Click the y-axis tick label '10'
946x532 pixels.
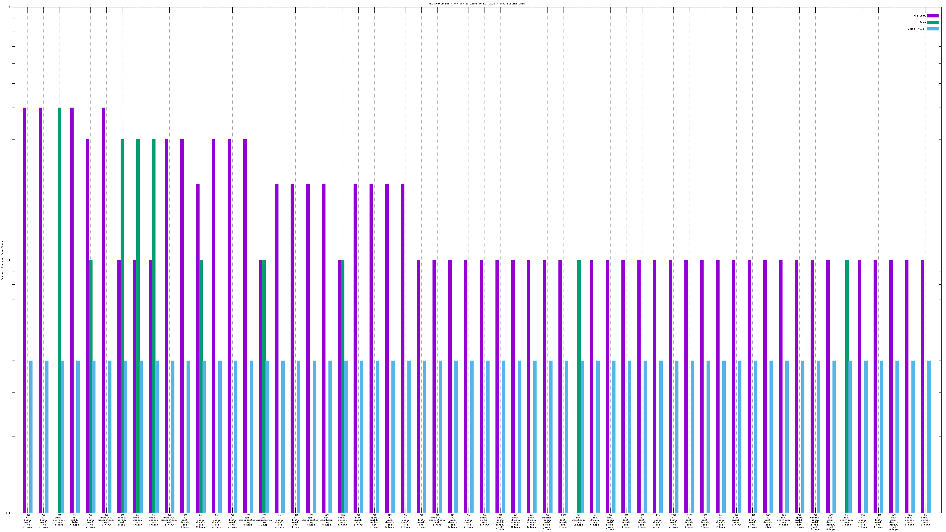(9, 7)
